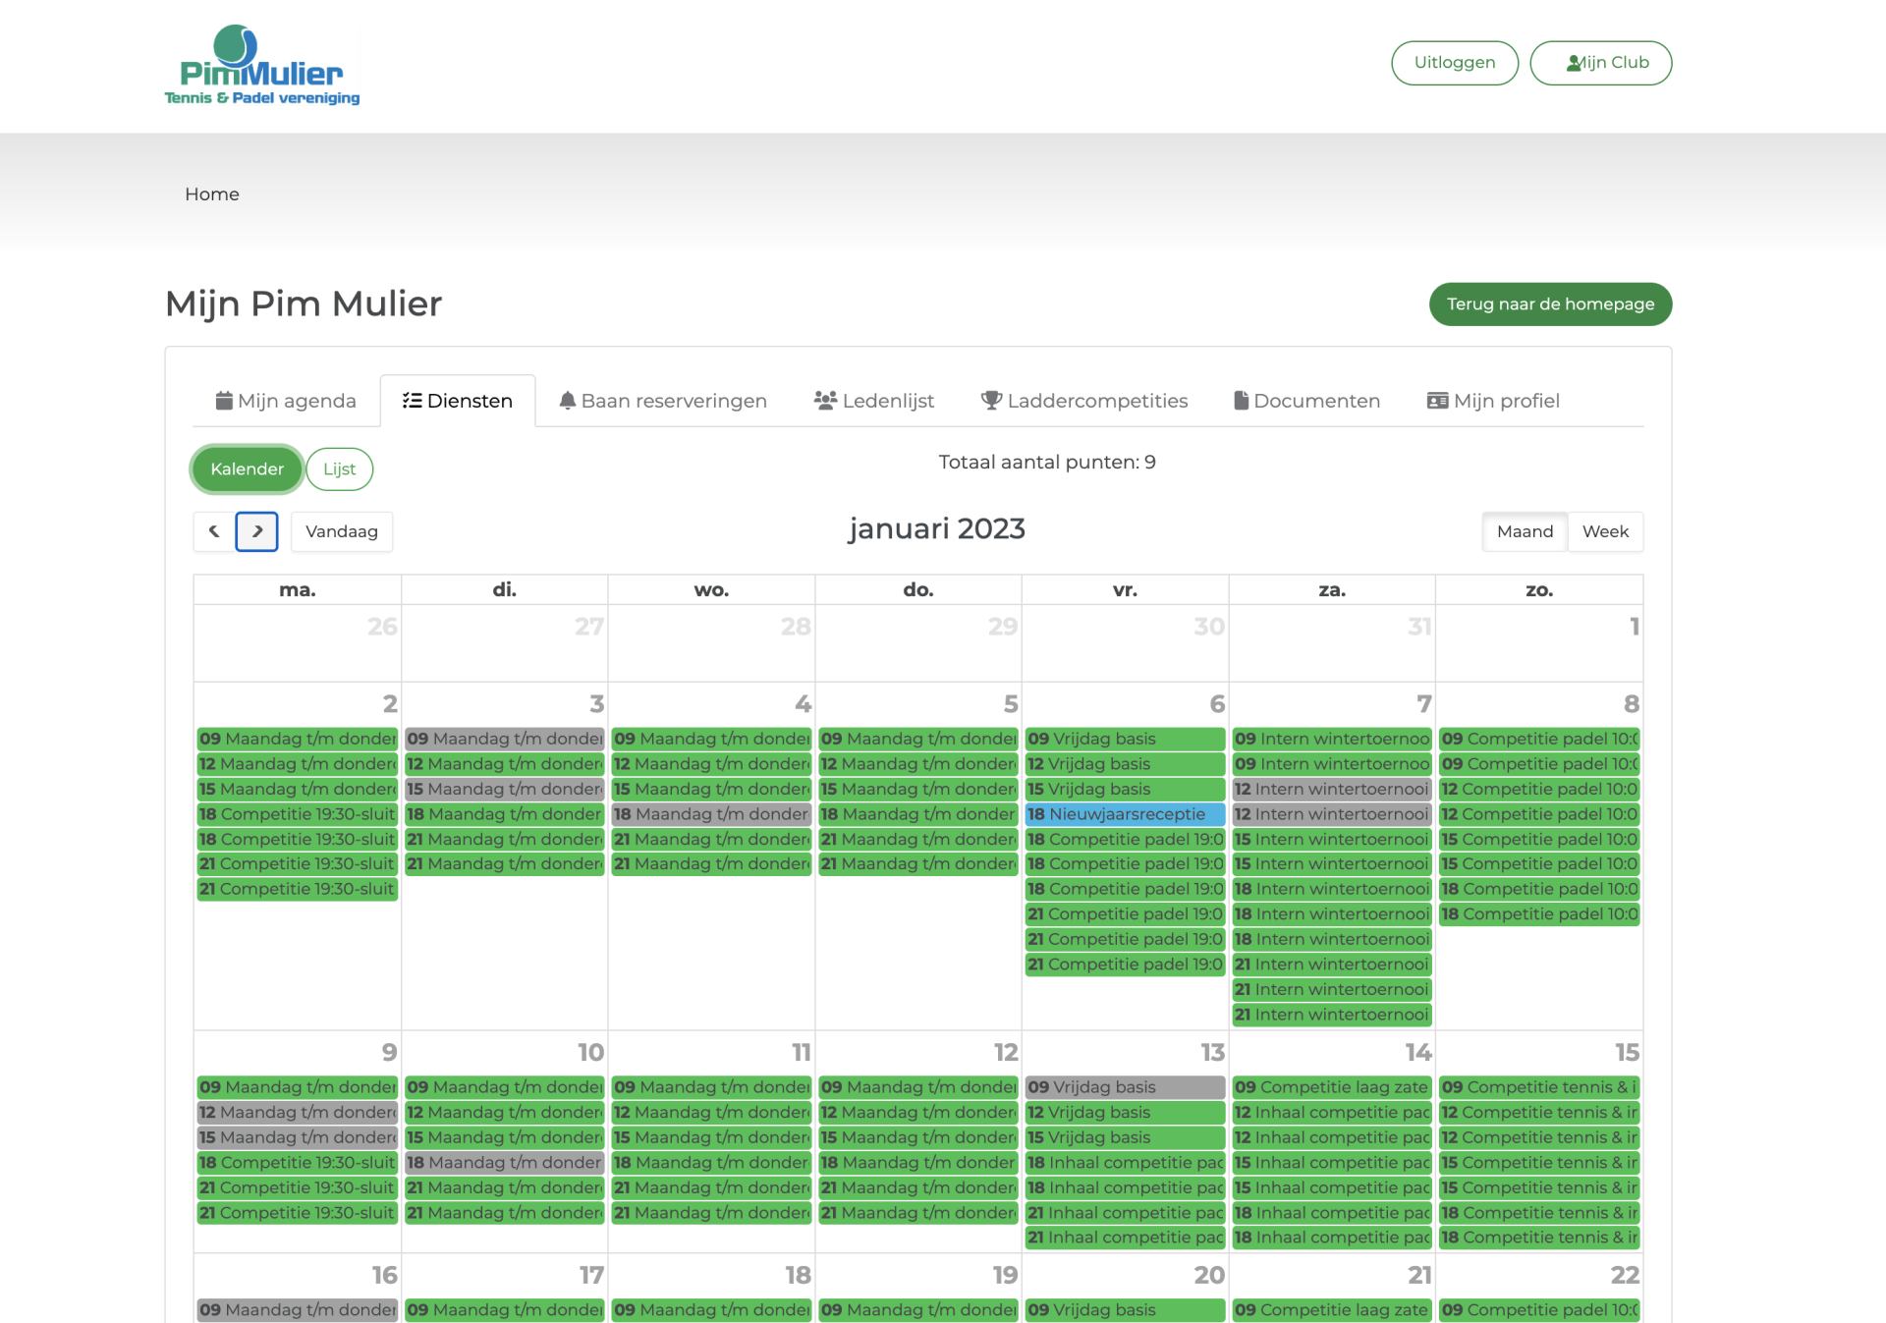Click the calendar icon of Mijn agenda
Viewport: 1886px width, 1323px height.
pyautogui.click(x=224, y=401)
